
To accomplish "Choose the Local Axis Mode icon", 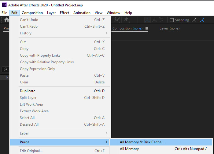I will click(147, 20).
